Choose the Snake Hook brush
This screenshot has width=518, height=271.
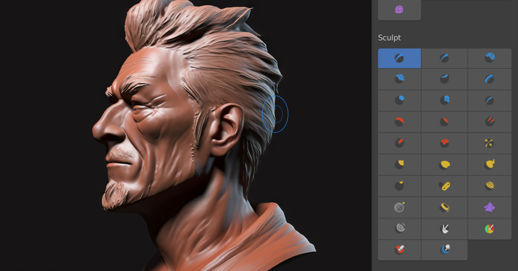(x=490, y=164)
